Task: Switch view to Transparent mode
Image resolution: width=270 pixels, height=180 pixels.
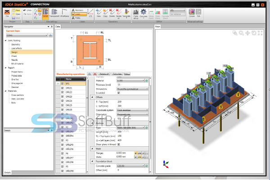Action: (x=54, y=13)
